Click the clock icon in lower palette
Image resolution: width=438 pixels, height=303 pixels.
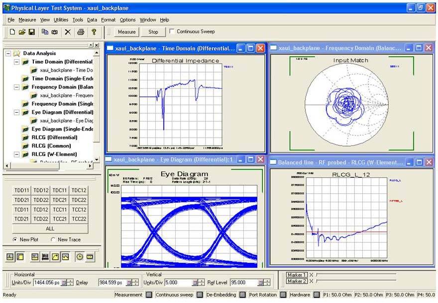tap(80, 256)
